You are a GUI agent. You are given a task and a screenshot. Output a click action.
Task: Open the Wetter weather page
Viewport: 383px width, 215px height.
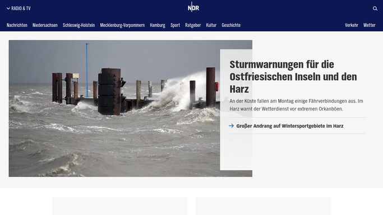point(370,25)
